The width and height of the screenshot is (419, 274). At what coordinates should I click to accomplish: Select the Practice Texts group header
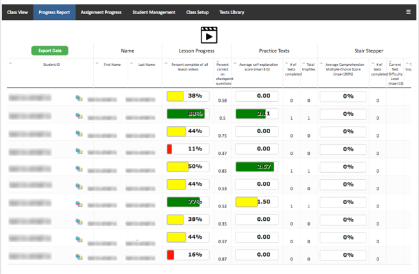click(274, 51)
